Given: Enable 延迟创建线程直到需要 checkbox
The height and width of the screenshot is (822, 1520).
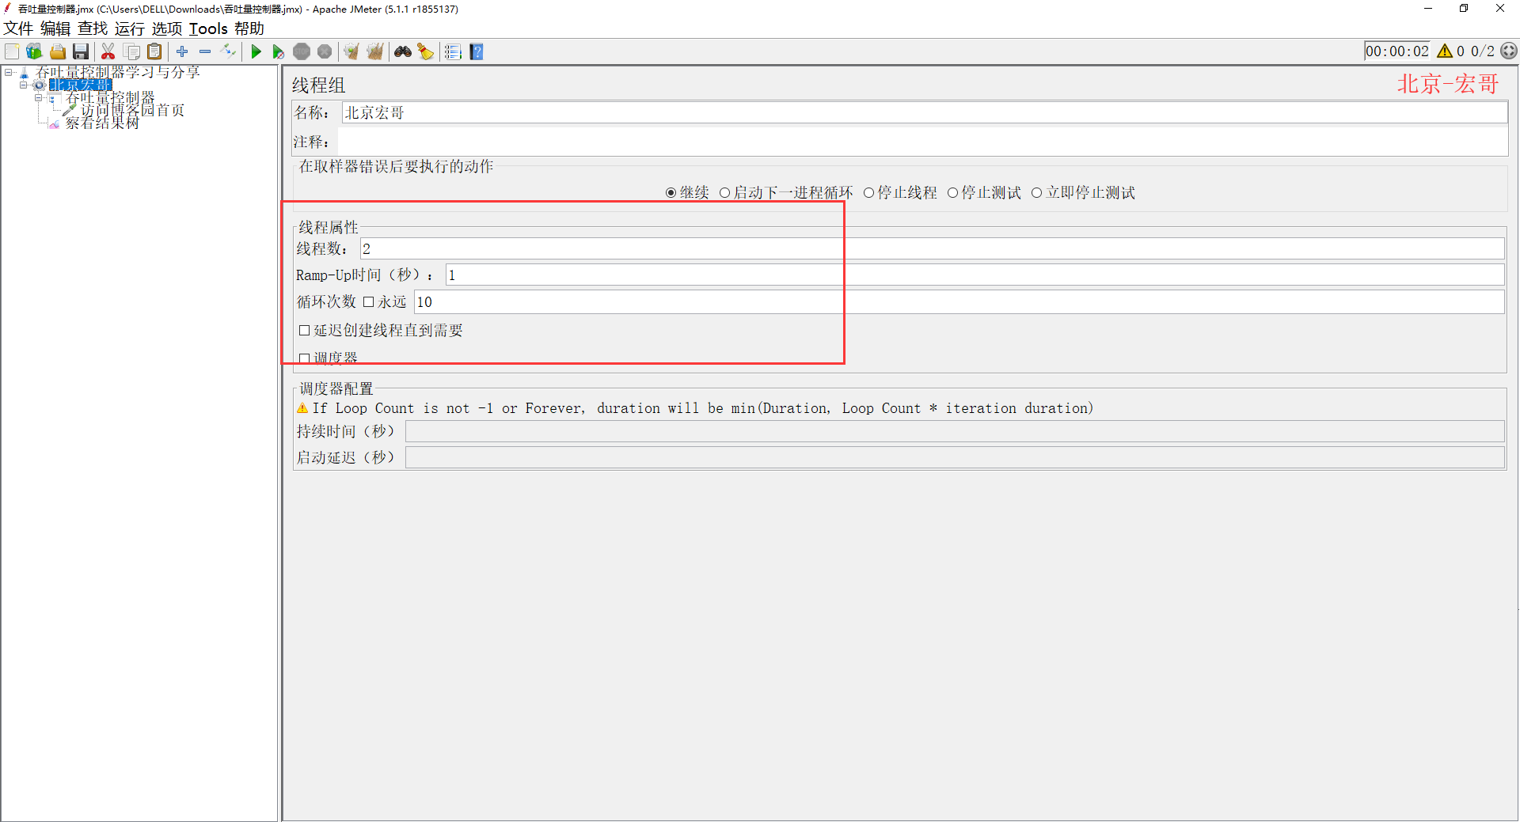Looking at the screenshot, I should [304, 331].
